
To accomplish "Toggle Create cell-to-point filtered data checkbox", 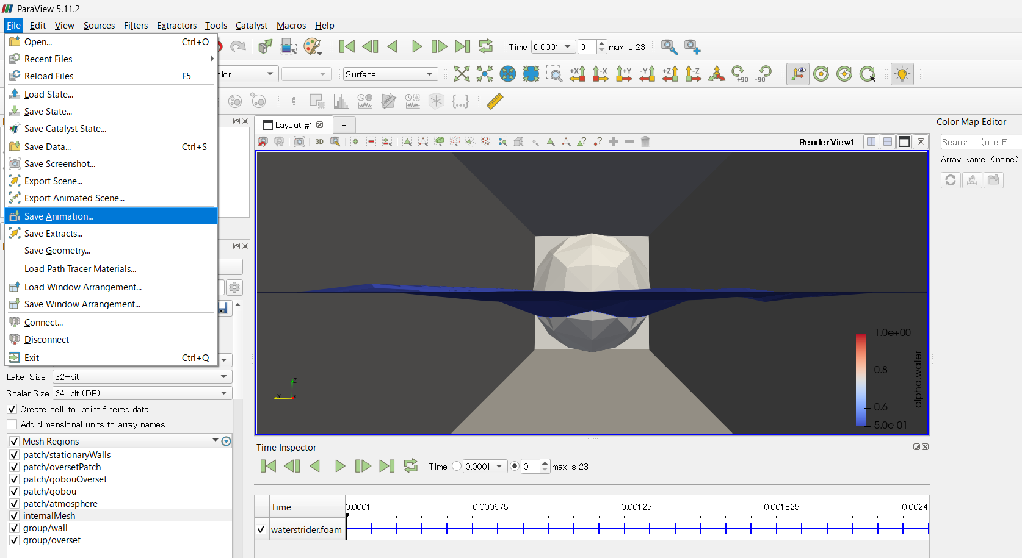I will tap(12, 409).
